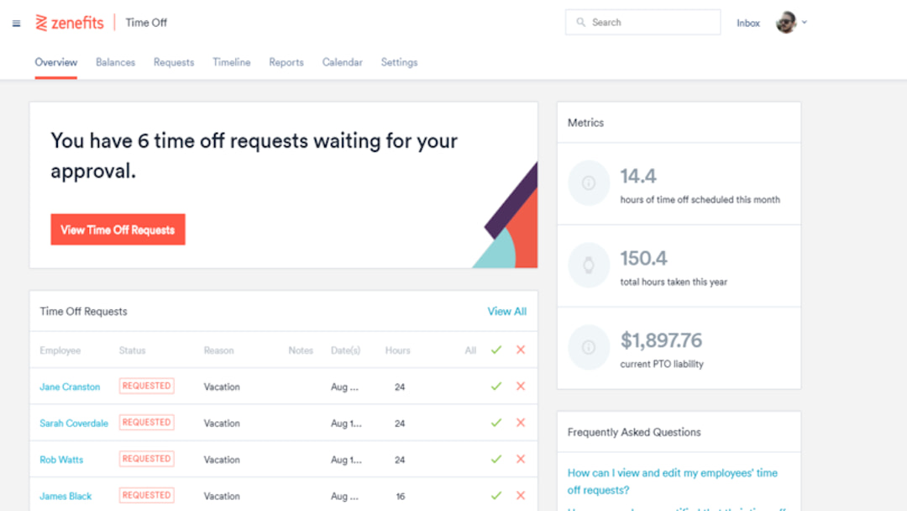This screenshot has height=511, width=907.
Task: Approve James Black's time off request
Action: pyautogui.click(x=495, y=495)
